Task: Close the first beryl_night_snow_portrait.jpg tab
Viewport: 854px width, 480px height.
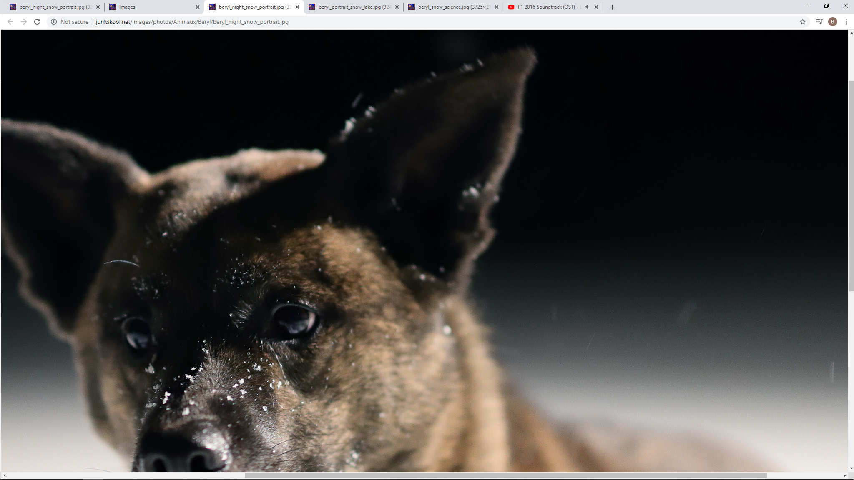Action: 98,7
